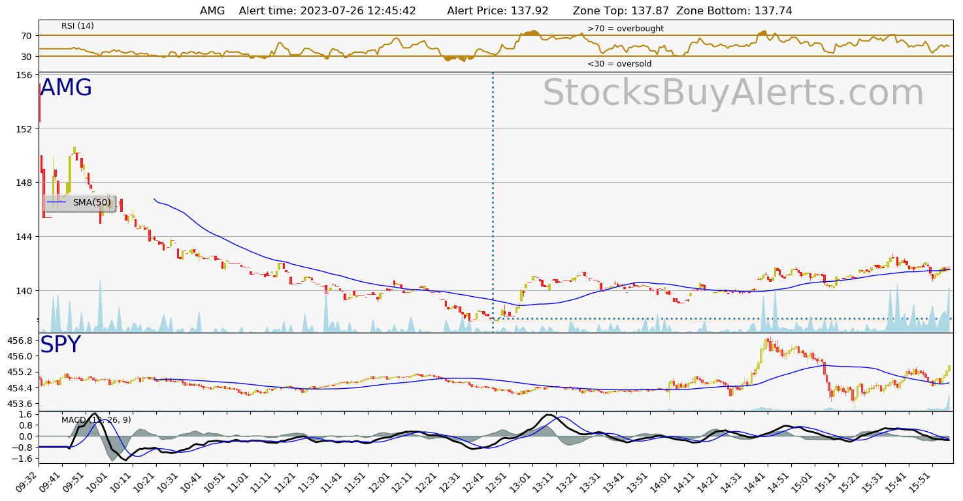Screen dimensions: 963x501
Task: Click the RSI (14) indicator label
Action: pos(78,26)
